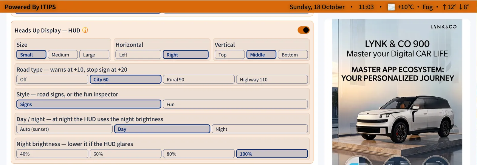477x165 pixels.
Task: Click the Heads Up Display — HUD heading
Action: click(47, 30)
